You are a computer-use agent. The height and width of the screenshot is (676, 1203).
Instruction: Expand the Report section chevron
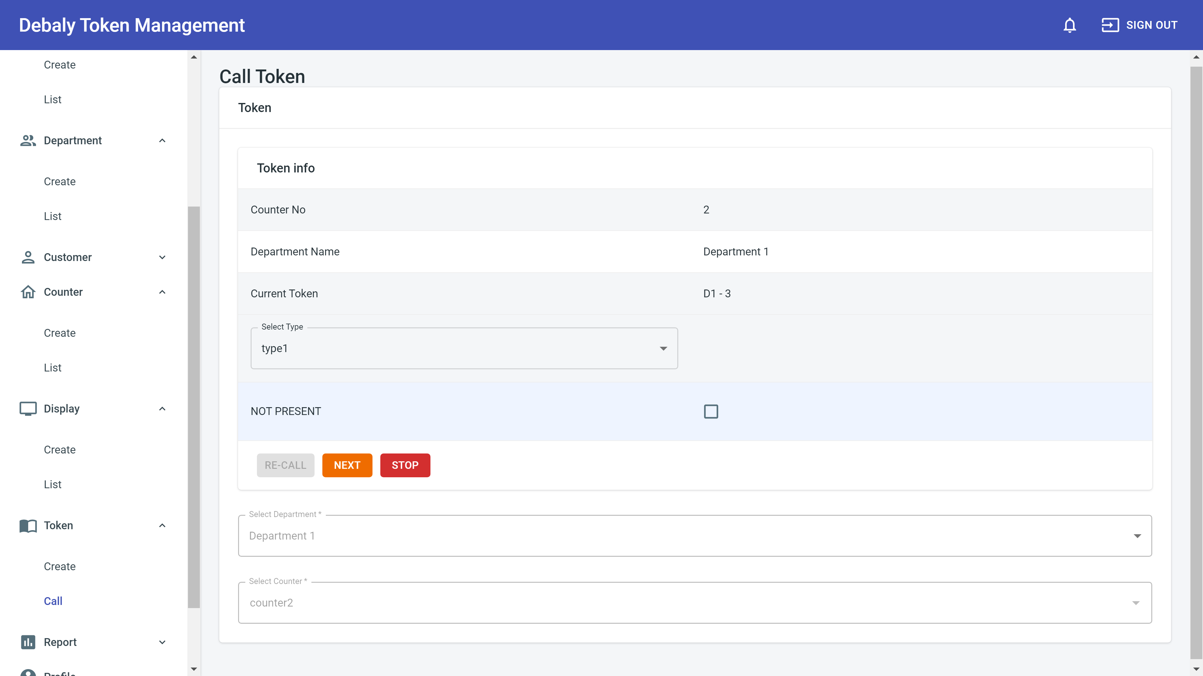click(x=162, y=643)
